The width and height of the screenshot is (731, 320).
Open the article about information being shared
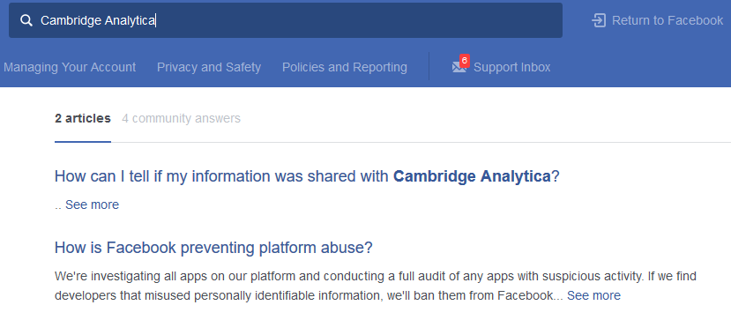(x=307, y=176)
